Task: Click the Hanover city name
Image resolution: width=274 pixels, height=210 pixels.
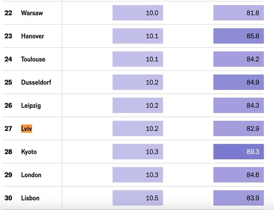Action: (x=32, y=36)
